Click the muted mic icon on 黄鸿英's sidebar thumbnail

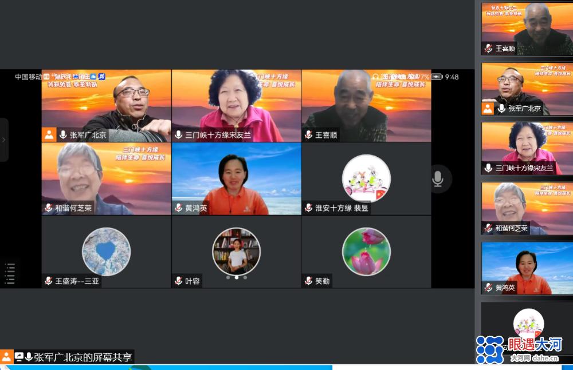click(488, 288)
